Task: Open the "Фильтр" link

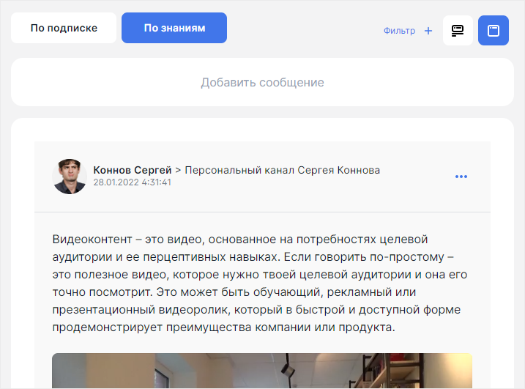Action: coord(399,31)
